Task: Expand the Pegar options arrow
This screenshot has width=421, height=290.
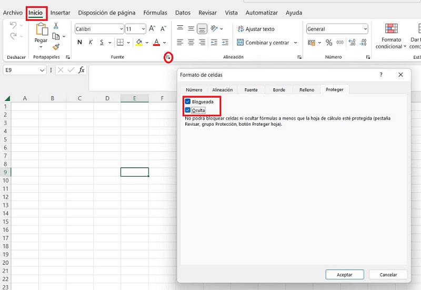Action: (x=41, y=47)
